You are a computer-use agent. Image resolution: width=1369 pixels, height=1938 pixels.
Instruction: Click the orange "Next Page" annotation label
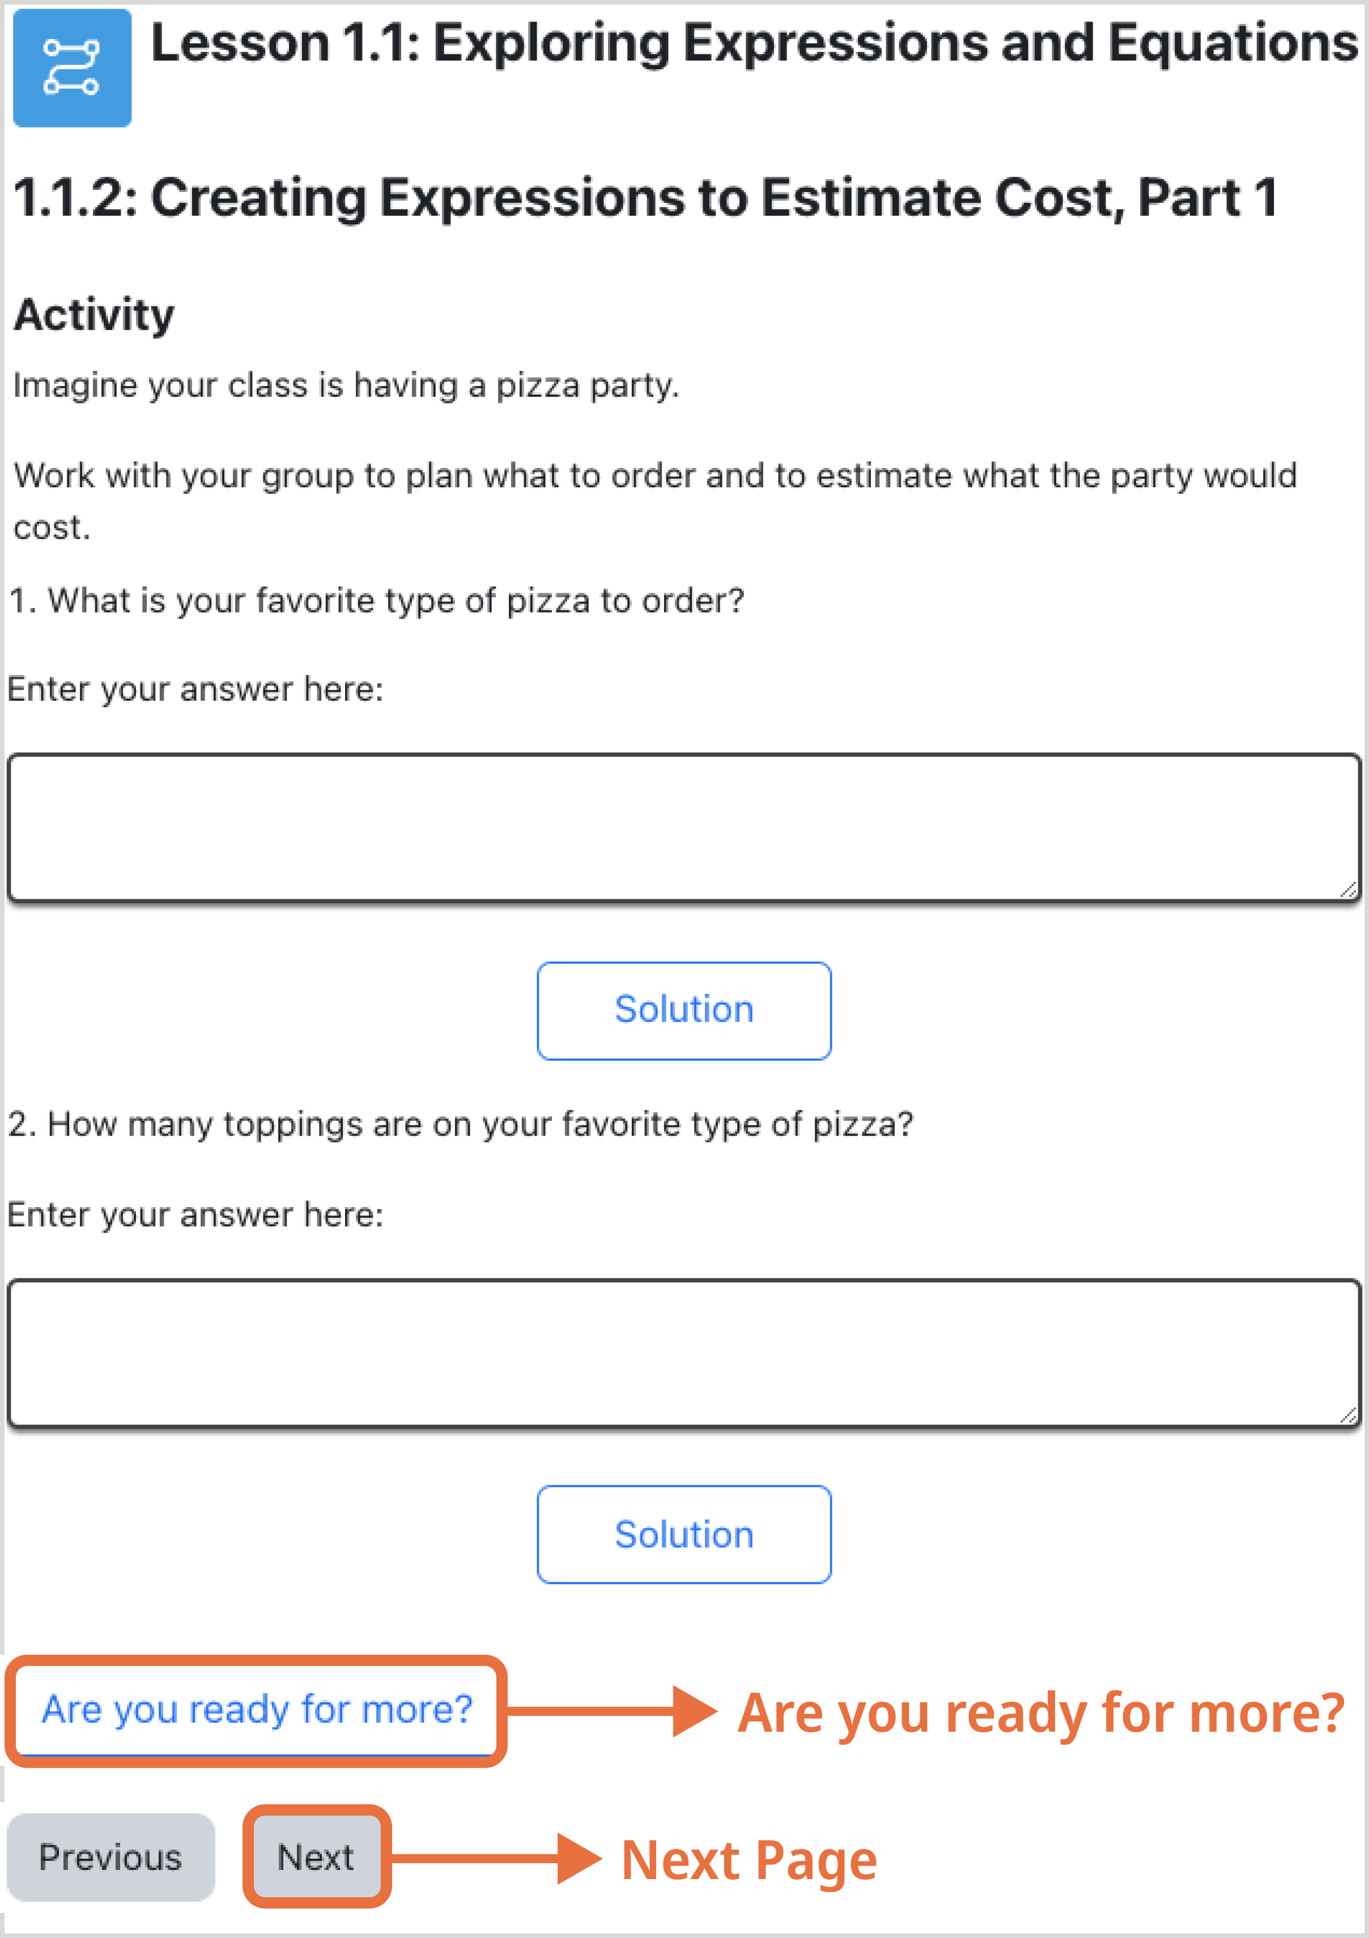[749, 1859]
